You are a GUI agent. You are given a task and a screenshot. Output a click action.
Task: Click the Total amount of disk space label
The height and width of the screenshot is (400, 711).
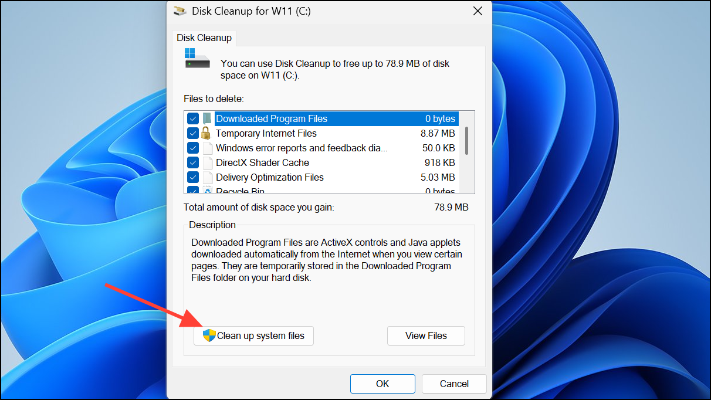click(x=259, y=207)
